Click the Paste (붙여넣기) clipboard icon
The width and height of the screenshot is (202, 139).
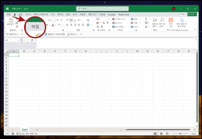(11, 20)
